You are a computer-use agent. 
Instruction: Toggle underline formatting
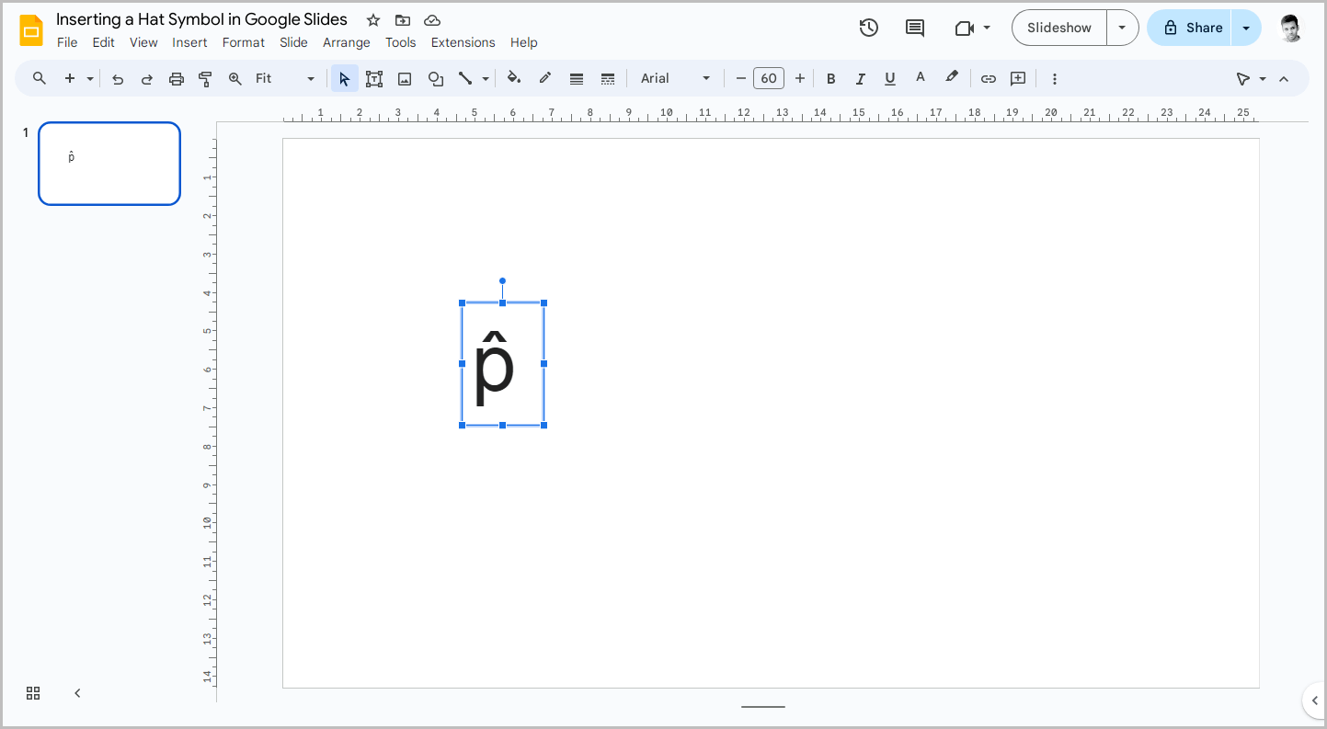[x=889, y=78]
